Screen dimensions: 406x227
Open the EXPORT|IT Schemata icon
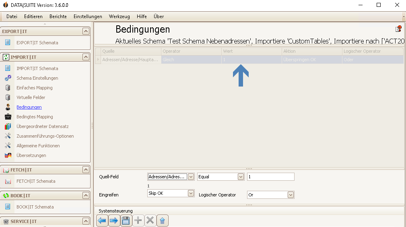coord(8,42)
